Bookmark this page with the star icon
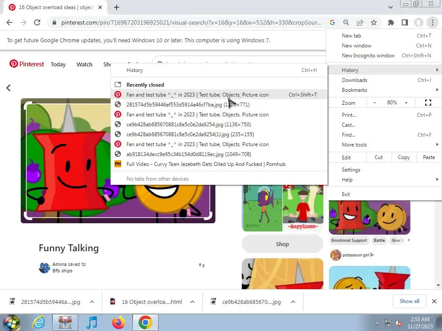Viewport: 442px width, 331px height. 374,22
